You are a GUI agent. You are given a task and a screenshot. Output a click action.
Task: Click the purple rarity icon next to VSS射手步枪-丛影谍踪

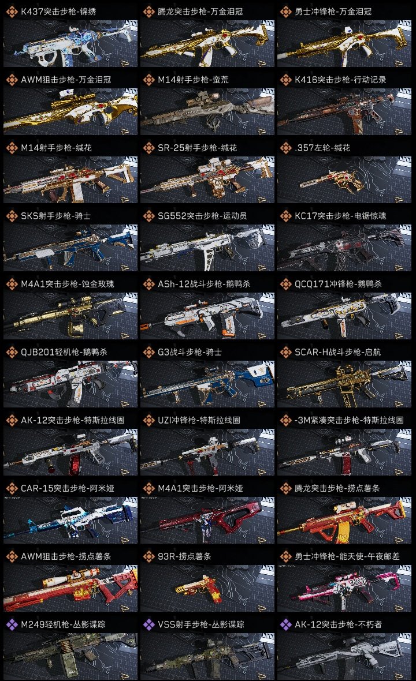148,624
